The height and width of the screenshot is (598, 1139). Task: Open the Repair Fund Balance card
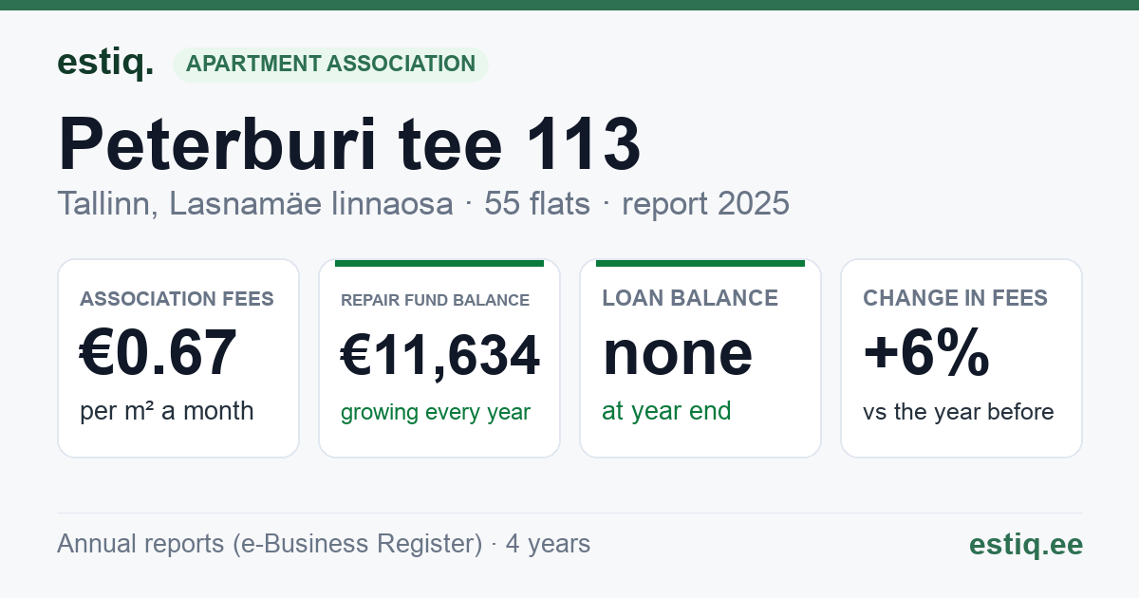[439, 358]
